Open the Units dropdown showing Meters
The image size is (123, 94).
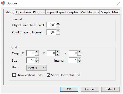[x=36, y=68]
